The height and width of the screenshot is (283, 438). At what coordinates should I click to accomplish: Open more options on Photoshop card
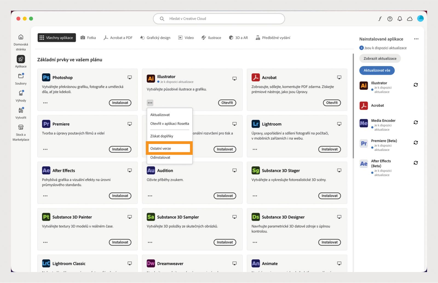click(x=45, y=103)
